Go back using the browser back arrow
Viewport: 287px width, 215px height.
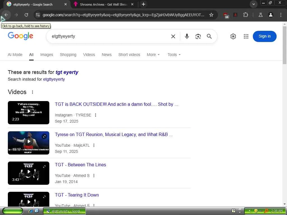(x=6, y=15)
